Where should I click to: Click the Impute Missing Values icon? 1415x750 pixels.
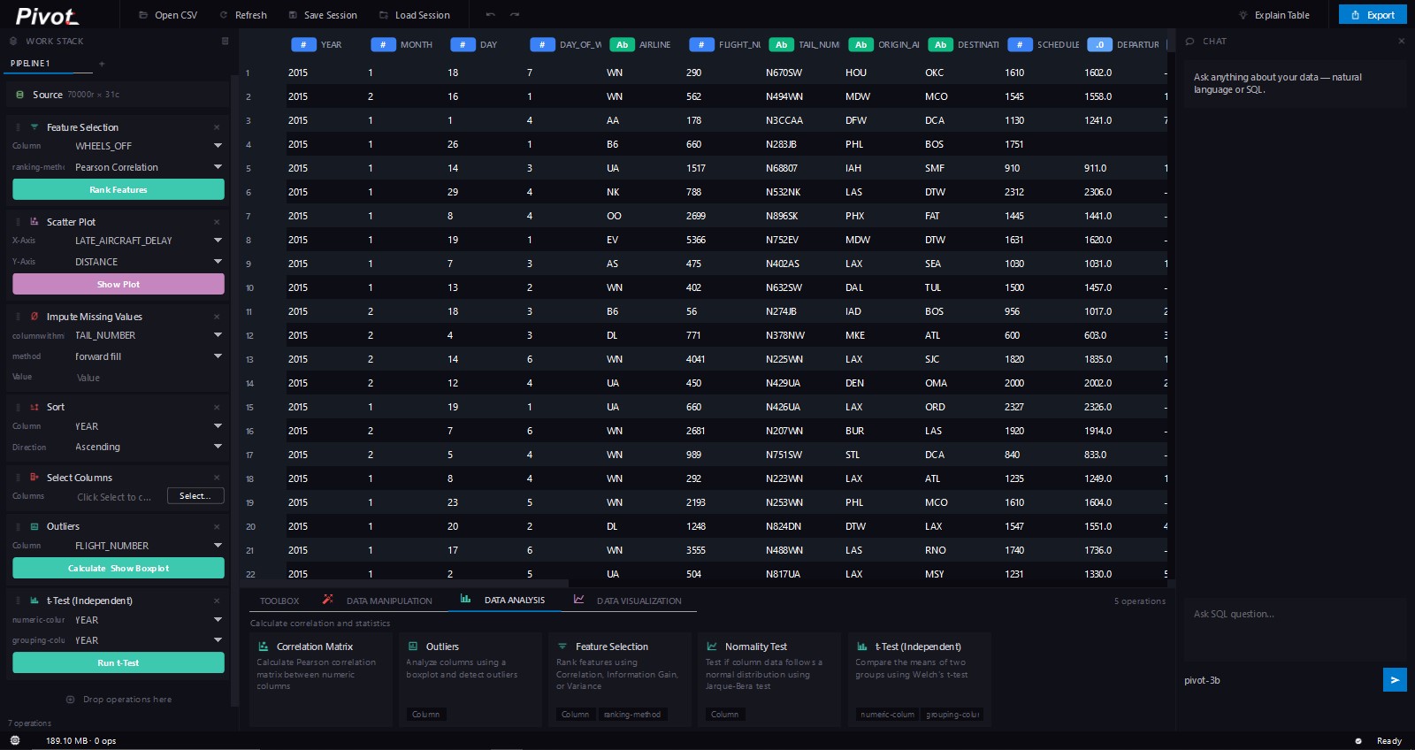[34, 317]
